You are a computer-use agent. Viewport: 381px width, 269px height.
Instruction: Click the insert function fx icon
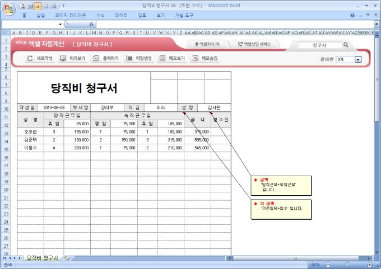tap(91, 24)
